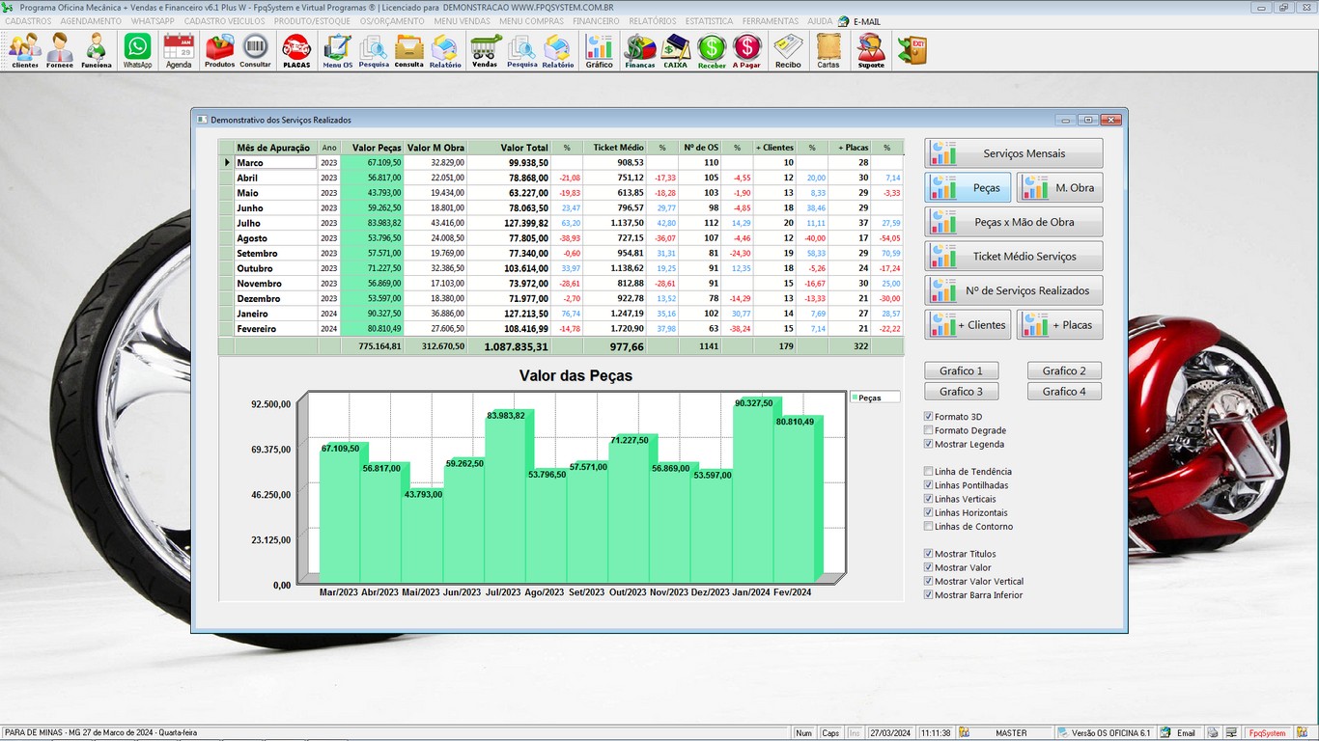Toggle Mostrar Valor checkbox
This screenshot has width=1319, height=741.
click(x=929, y=567)
